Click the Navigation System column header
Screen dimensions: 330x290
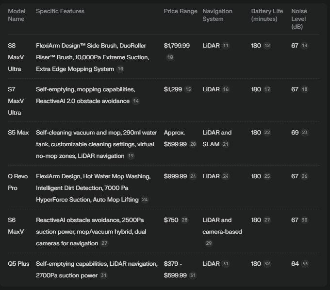click(x=217, y=15)
